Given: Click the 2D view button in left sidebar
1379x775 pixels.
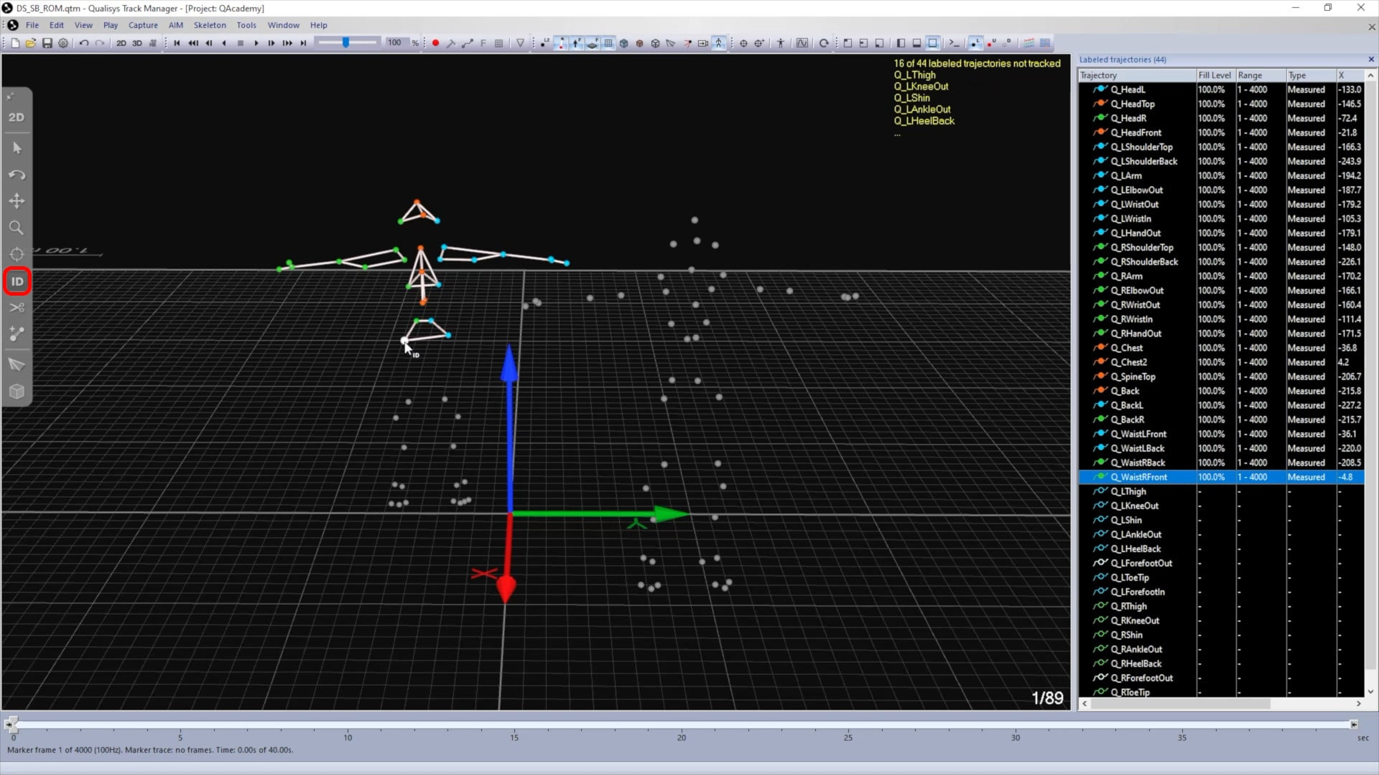Looking at the screenshot, I should (17, 117).
